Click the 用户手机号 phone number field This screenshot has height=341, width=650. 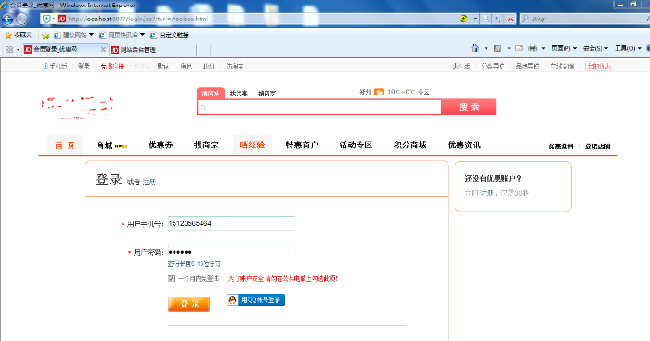tap(232, 223)
